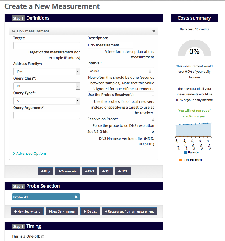Viewport: 225px width, 241px height.
Task: Focus the Query Argument field
Action: (46, 115)
